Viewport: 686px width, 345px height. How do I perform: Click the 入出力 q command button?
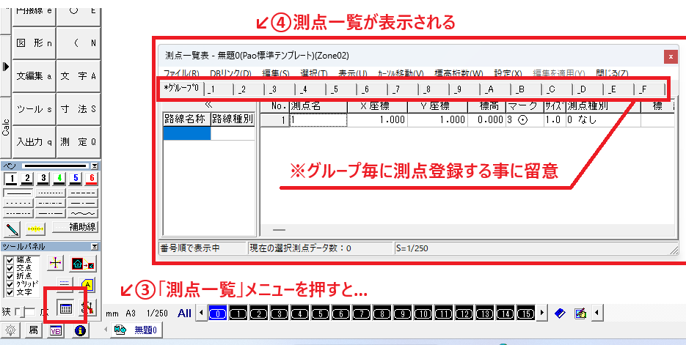[34, 142]
